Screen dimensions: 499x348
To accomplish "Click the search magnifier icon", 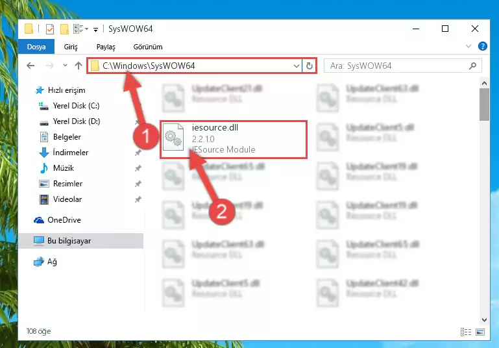I will (472, 66).
